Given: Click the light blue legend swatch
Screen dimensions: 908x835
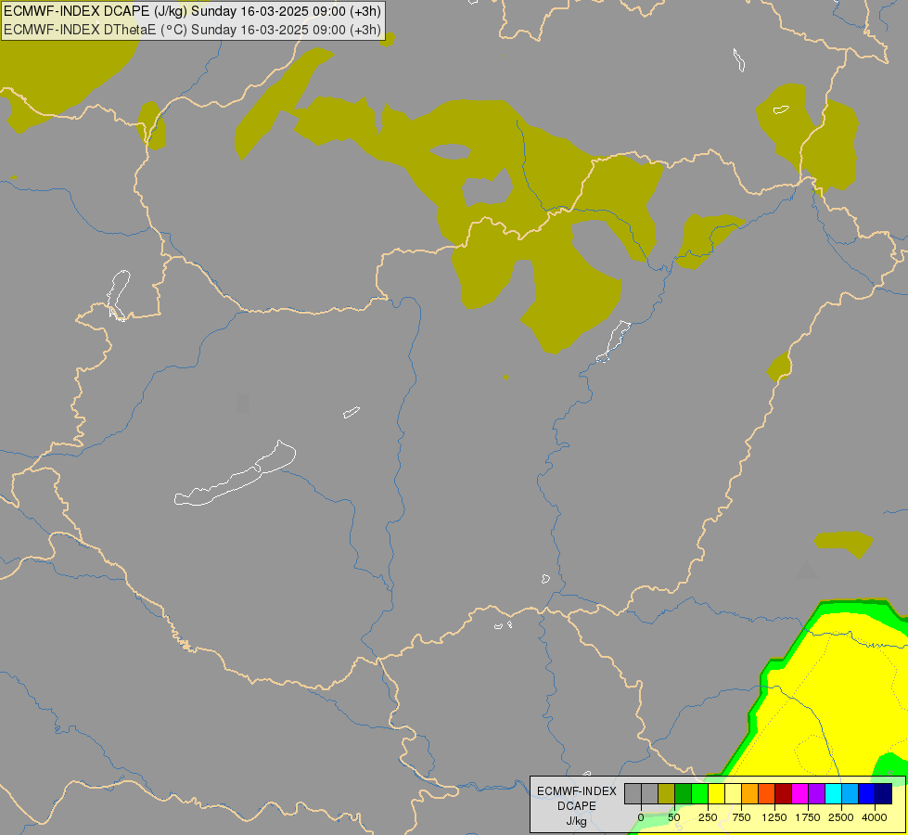Looking at the screenshot, I should click(x=850, y=794).
